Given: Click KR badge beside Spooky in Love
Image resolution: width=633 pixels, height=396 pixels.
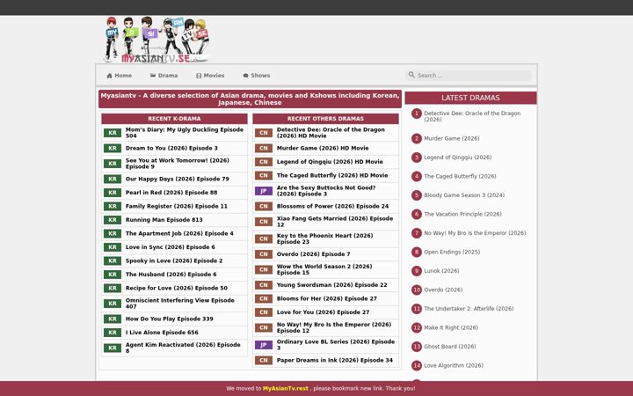Looking at the screenshot, I should click(x=113, y=261).
